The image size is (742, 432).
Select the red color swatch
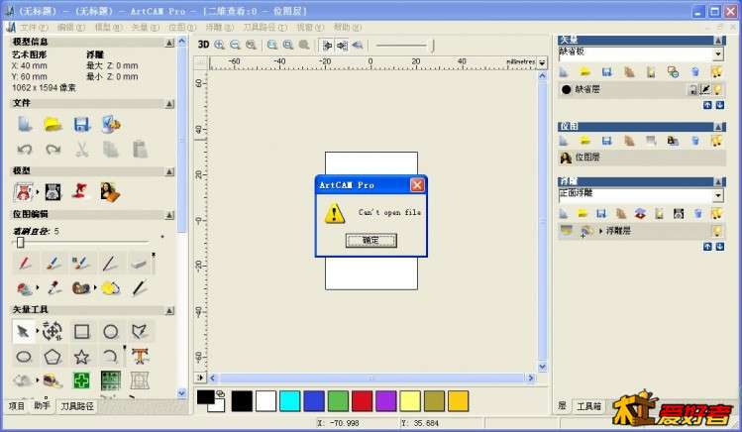point(362,400)
